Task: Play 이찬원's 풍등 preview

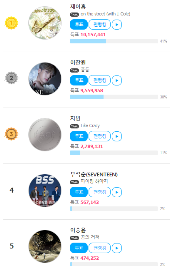Action: click(117, 80)
